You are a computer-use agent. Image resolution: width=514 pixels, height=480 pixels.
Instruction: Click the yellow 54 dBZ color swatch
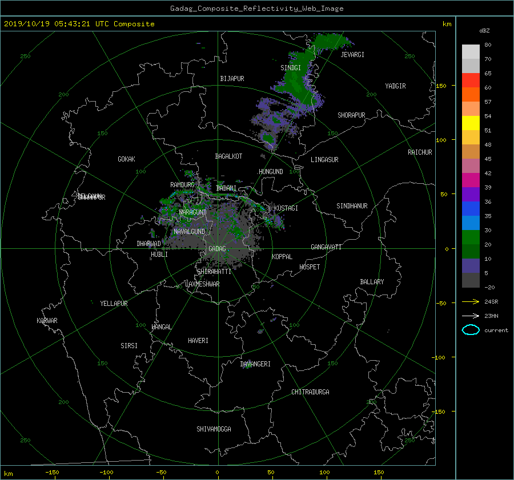(471, 123)
